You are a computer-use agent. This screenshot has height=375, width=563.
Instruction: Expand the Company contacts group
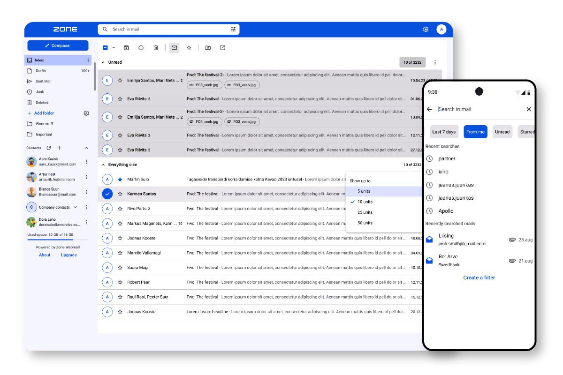(x=75, y=207)
